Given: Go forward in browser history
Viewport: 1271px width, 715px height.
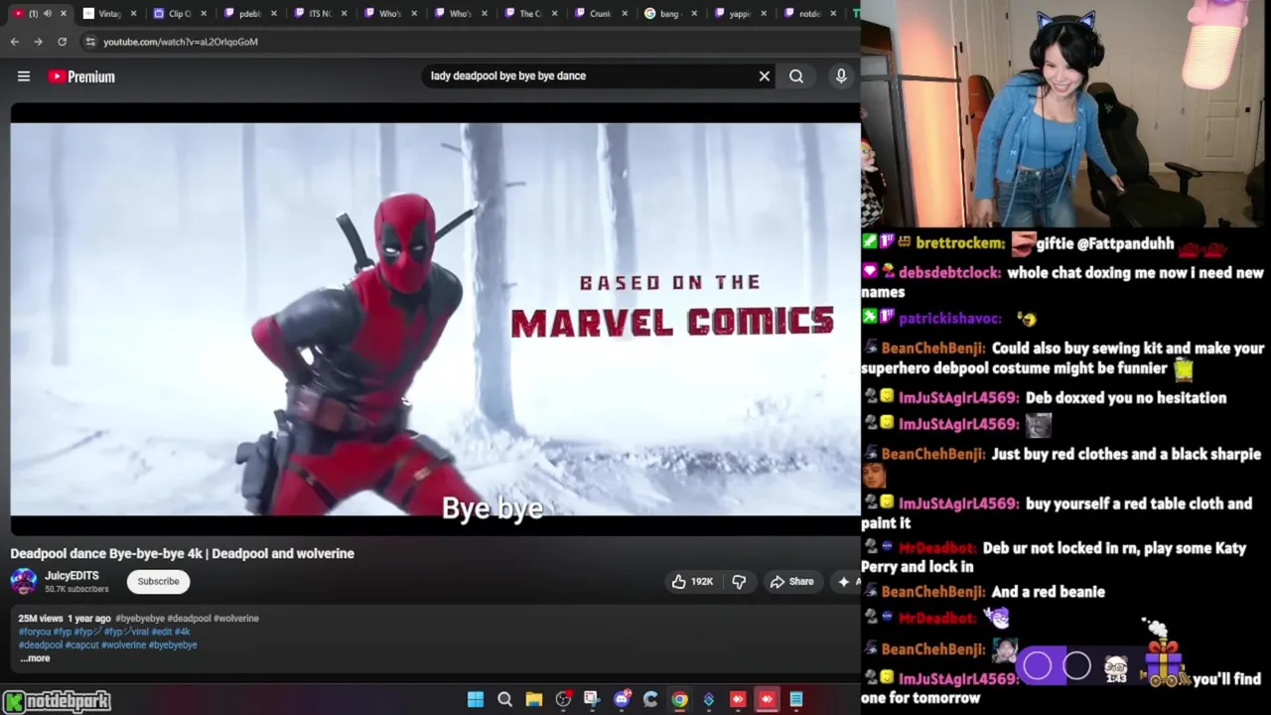Looking at the screenshot, I should pos(38,42).
